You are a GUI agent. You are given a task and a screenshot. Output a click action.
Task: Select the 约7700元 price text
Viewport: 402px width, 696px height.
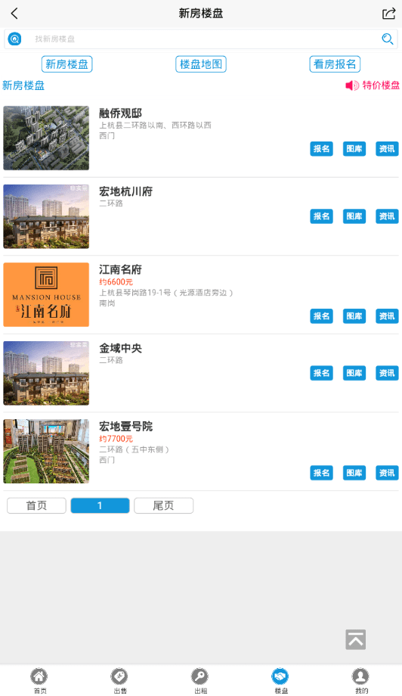[116, 439]
